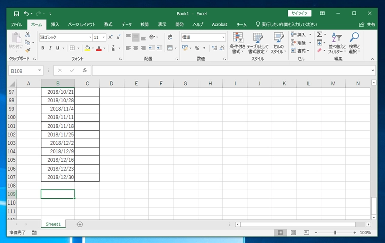
Task: Select cell B107 containing 2018/12/30
Action: [58, 177]
